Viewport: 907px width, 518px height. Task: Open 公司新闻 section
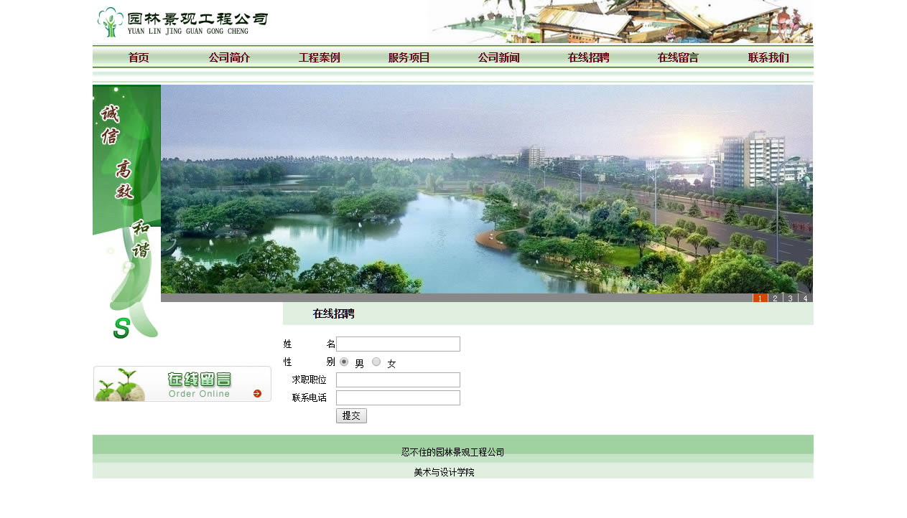[x=498, y=58]
